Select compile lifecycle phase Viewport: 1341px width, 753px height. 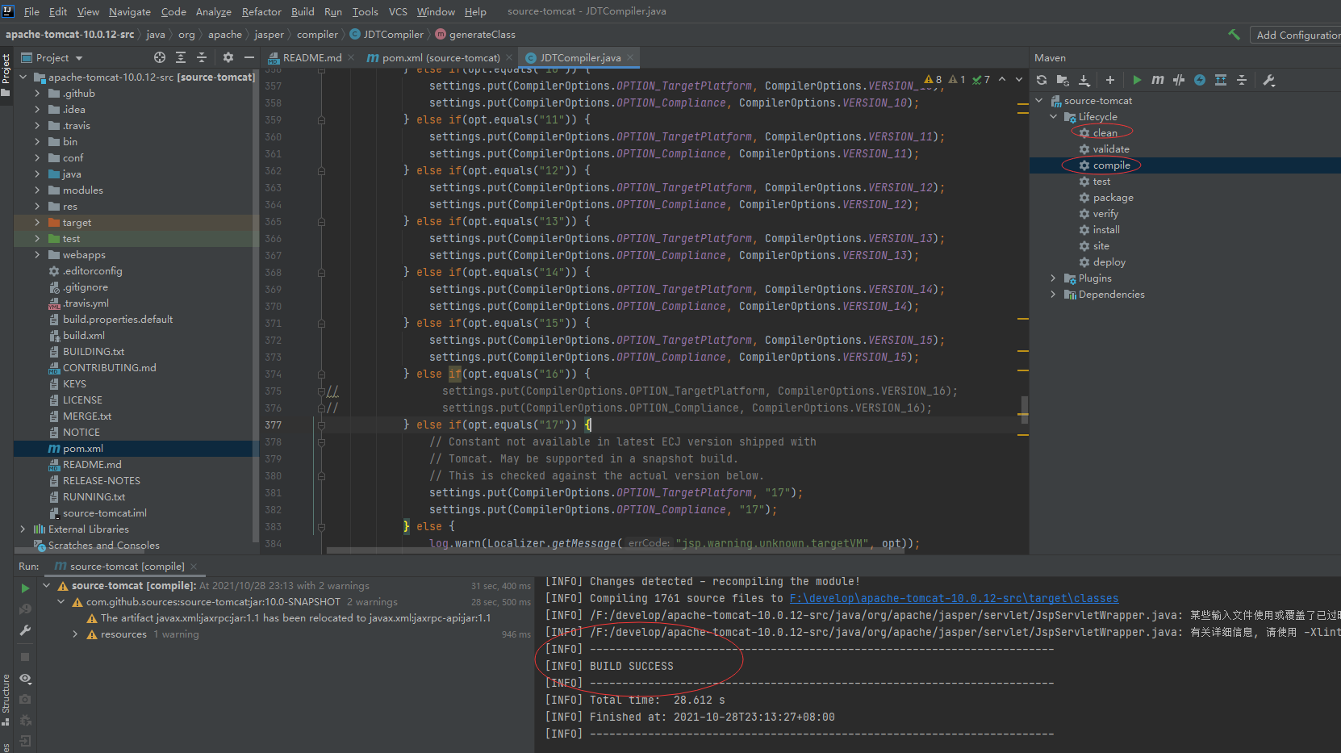click(1111, 165)
